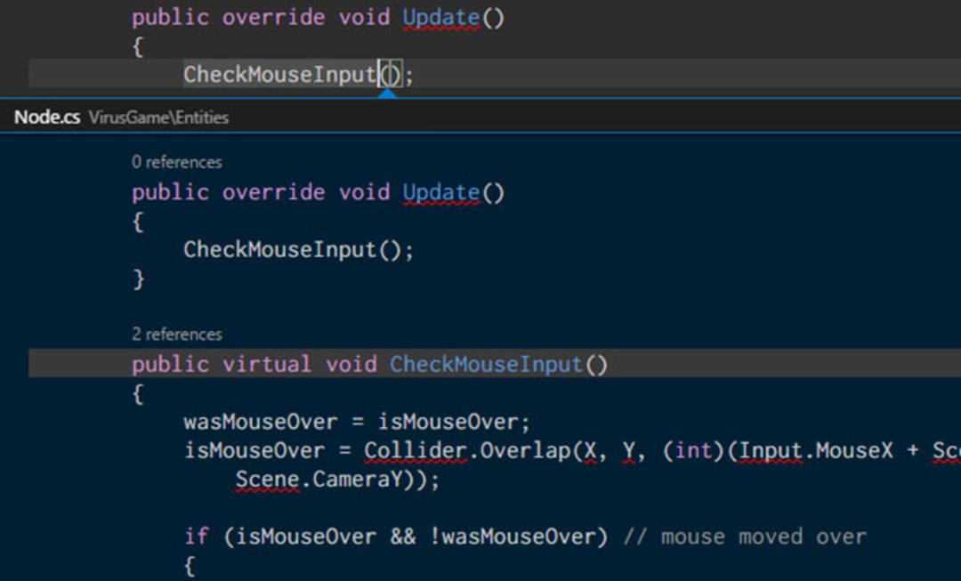Click the '// mouse moved over' comment
Image resolution: width=961 pixels, height=581 pixels.
click(x=746, y=537)
